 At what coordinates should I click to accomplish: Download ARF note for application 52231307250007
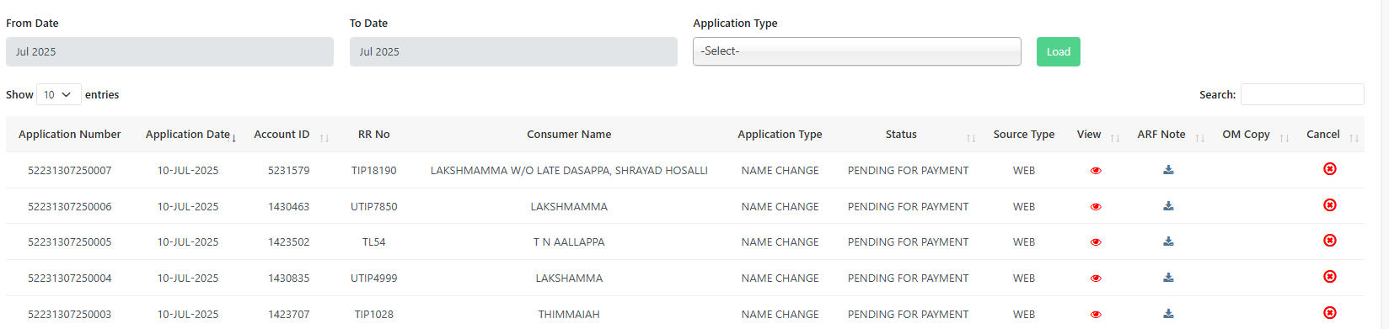[1168, 170]
